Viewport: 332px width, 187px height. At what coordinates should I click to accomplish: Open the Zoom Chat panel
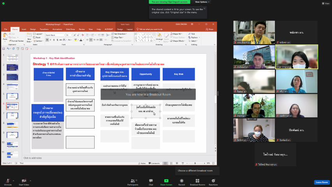151,181
